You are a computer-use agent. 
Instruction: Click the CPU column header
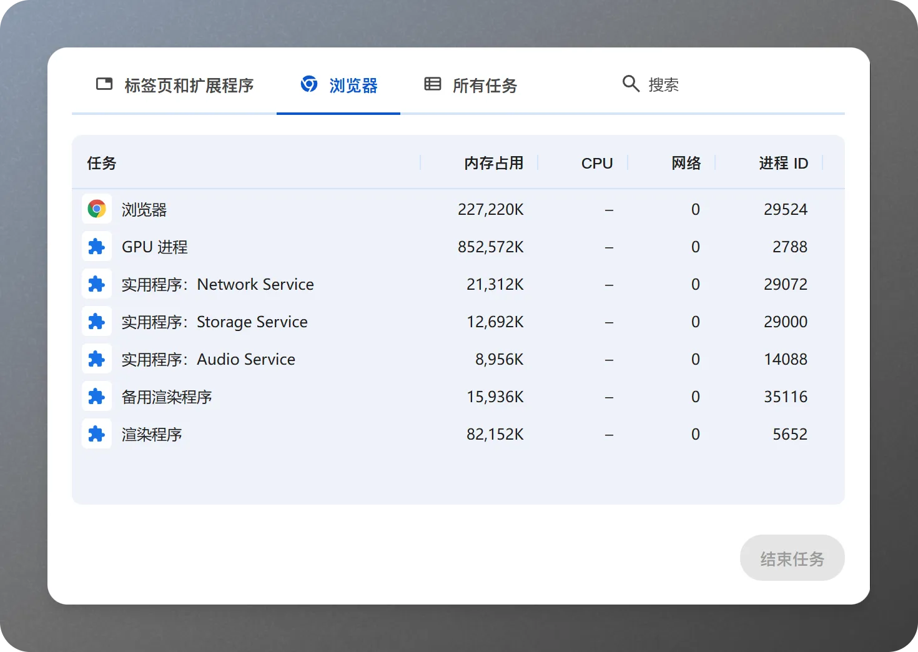pyautogui.click(x=596, y=163)
